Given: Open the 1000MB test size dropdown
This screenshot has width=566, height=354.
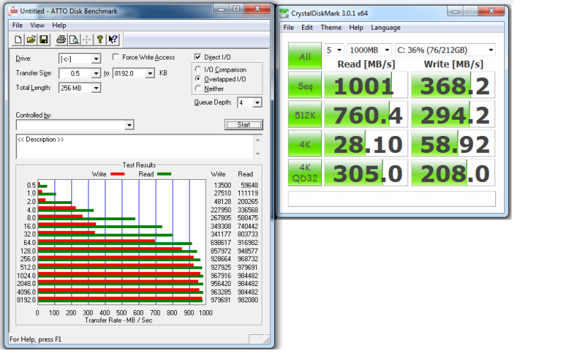Looking at the screenshot, I should pos(387,50).
